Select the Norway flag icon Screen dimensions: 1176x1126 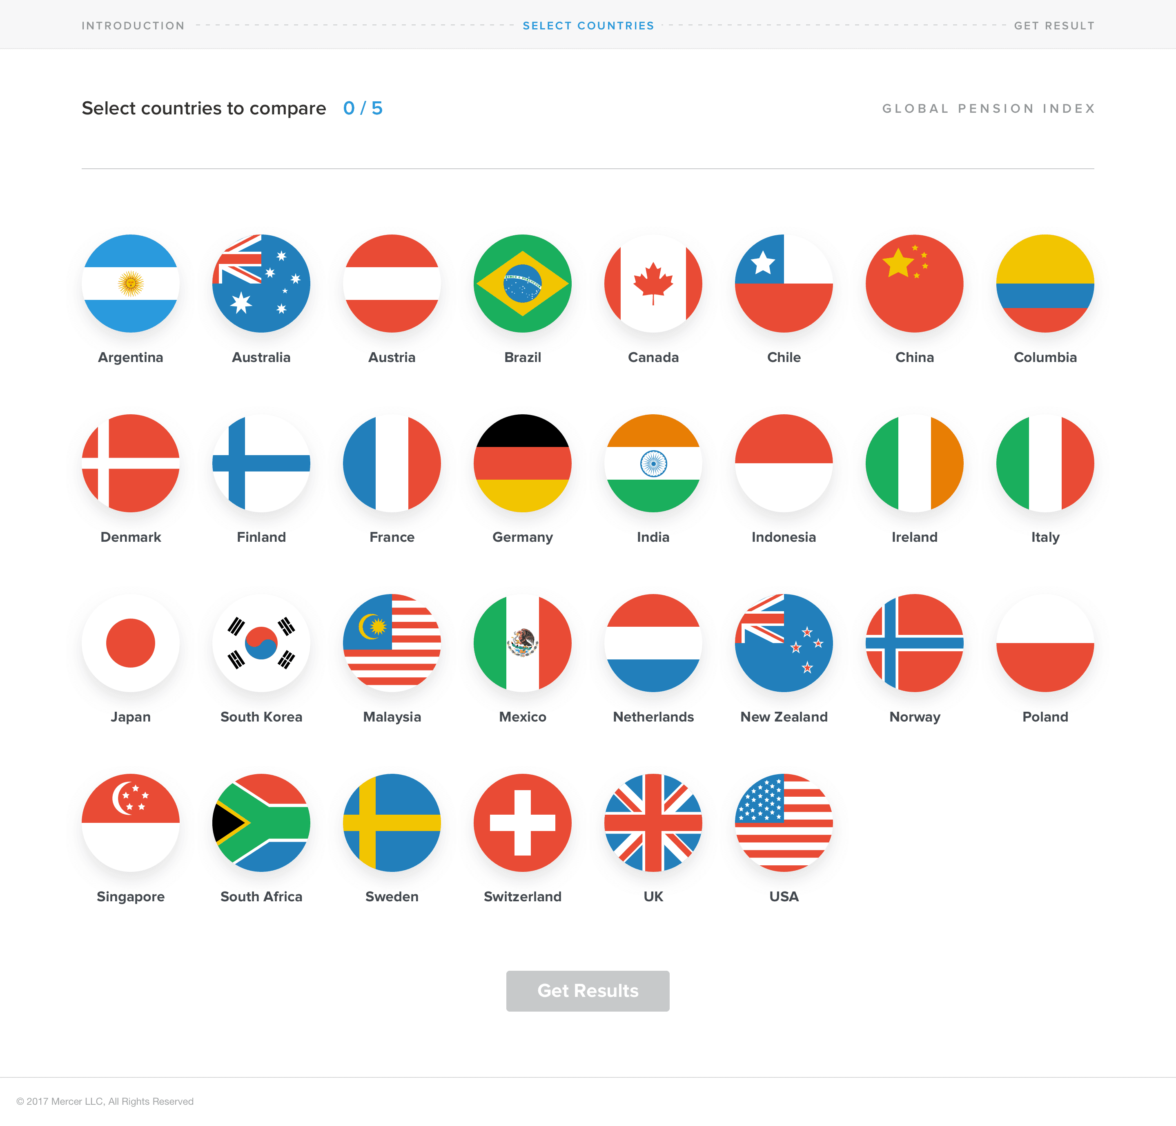pyautogui.click(x=915, y=657)
